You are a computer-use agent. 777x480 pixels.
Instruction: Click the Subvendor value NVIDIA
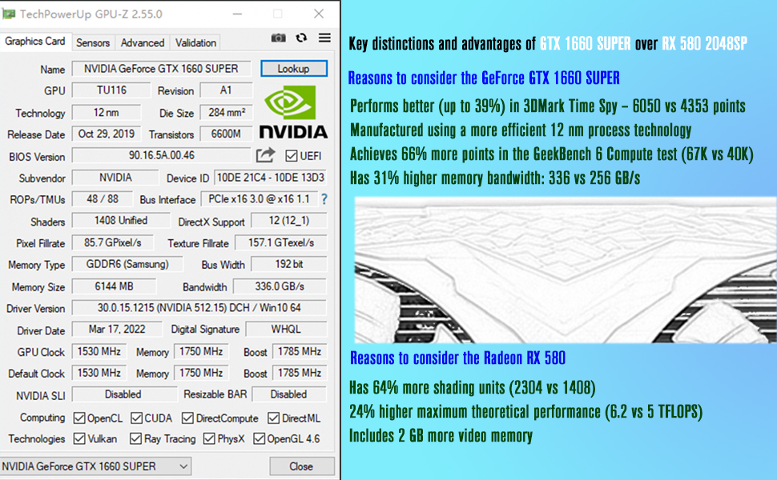[x=115, y=177]
